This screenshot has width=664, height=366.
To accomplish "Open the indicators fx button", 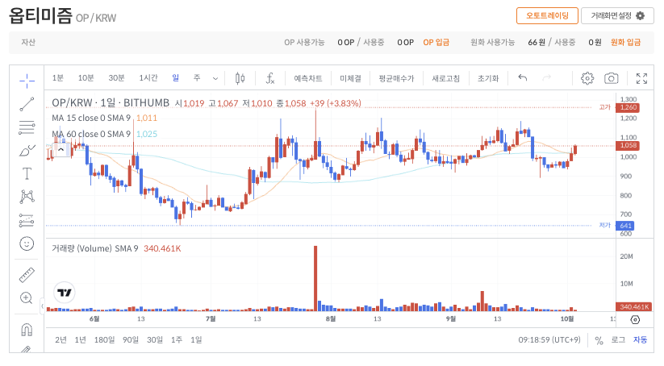I will click(x=270, y=78).
